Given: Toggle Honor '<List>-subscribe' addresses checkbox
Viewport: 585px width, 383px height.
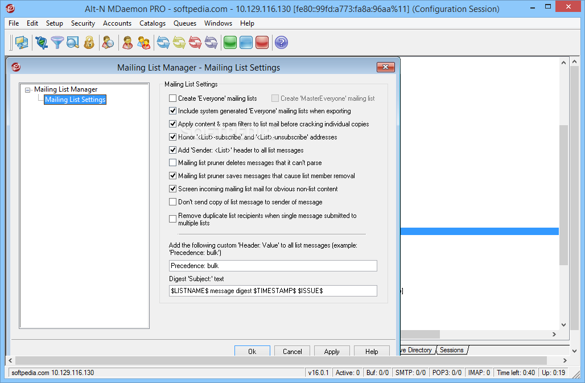Looking at the screenshot, I should pyautogui.click(x=173, y=137).
